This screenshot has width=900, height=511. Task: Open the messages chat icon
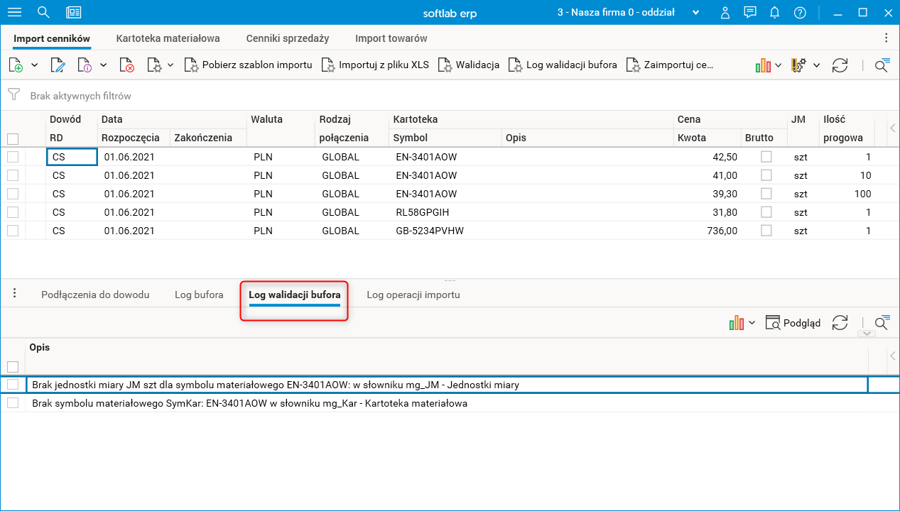click(x=749, y=12)
